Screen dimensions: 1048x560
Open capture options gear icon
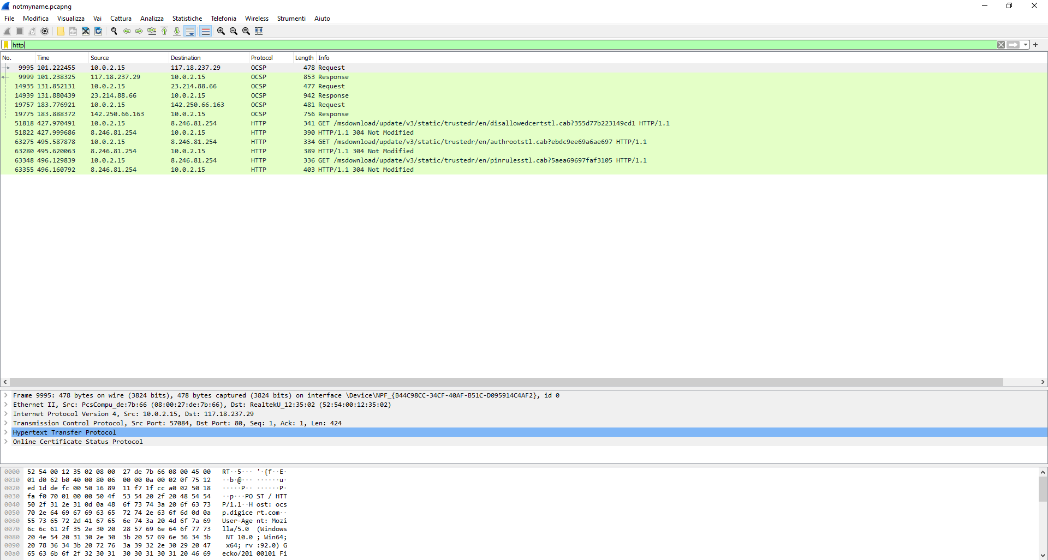click(x=45, y=31)
